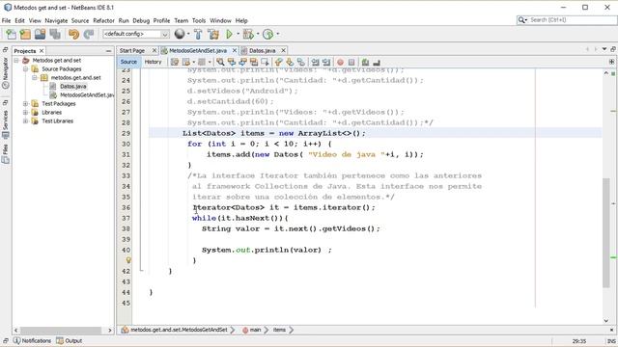This screenshot has width=618, height=347.
Task: Click items in the breadcrumb bar
Action: [279, 330]
